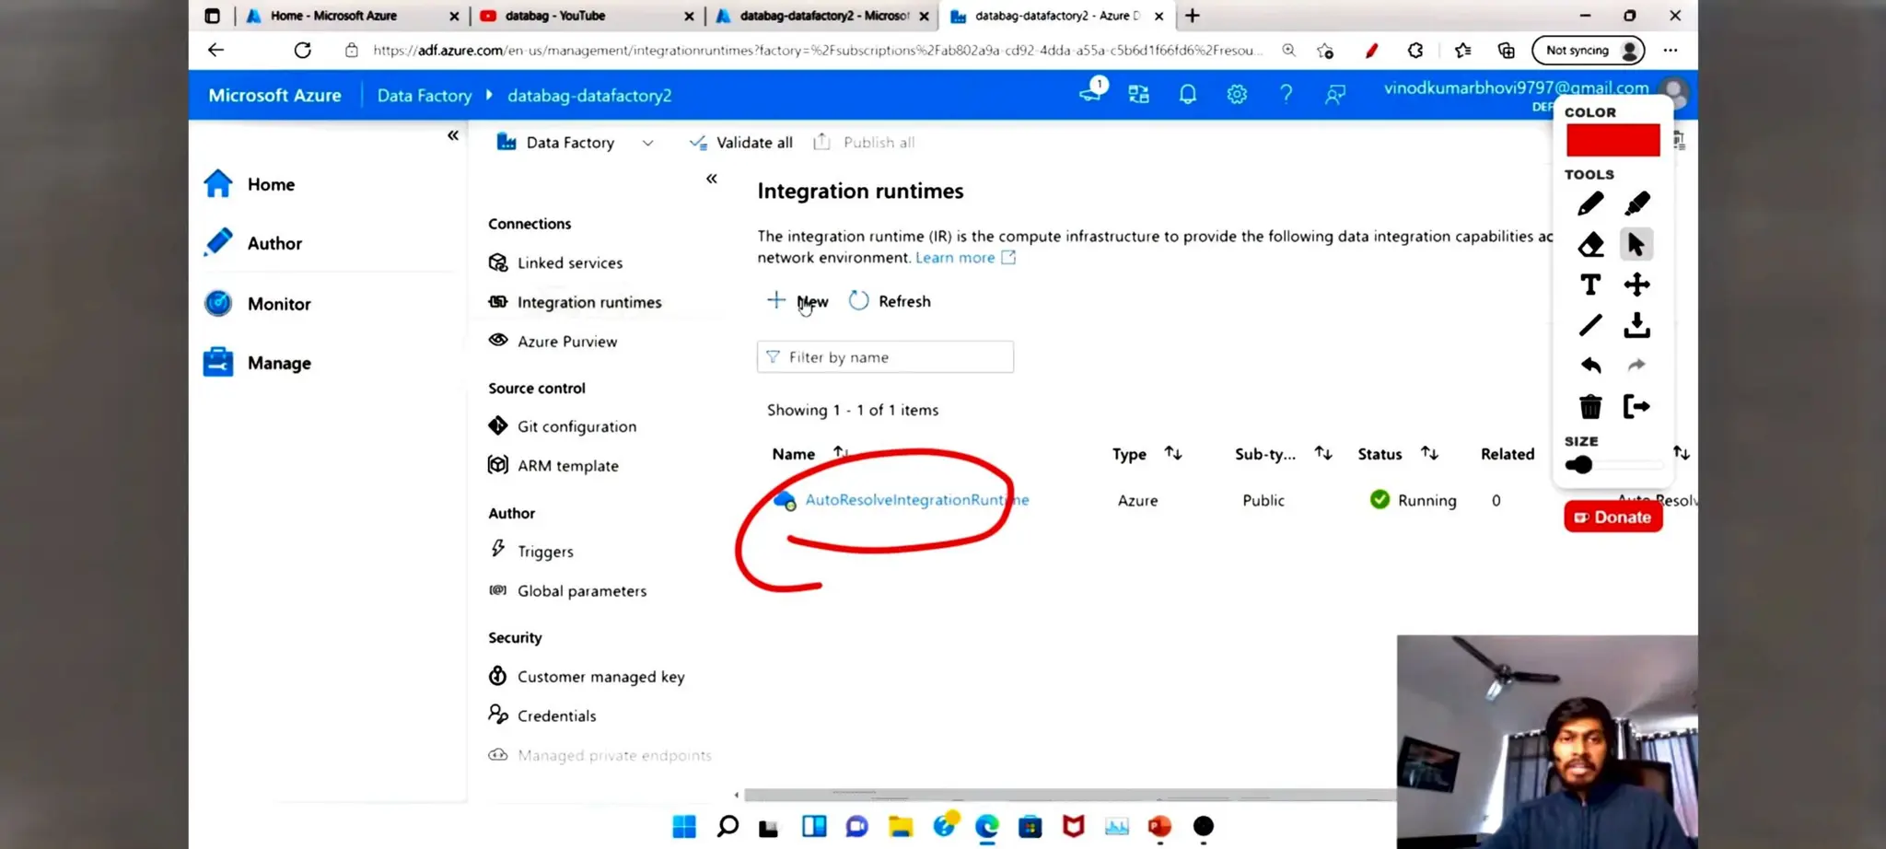Select the eraser tool in annotation panel
Image resolution: width=1886 pixels, height=849 pixels.
1590,244
